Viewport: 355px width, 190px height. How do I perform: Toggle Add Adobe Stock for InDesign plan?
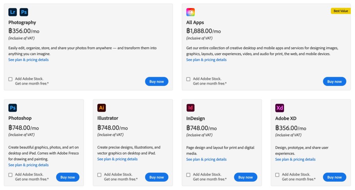[x=188, y=175]
